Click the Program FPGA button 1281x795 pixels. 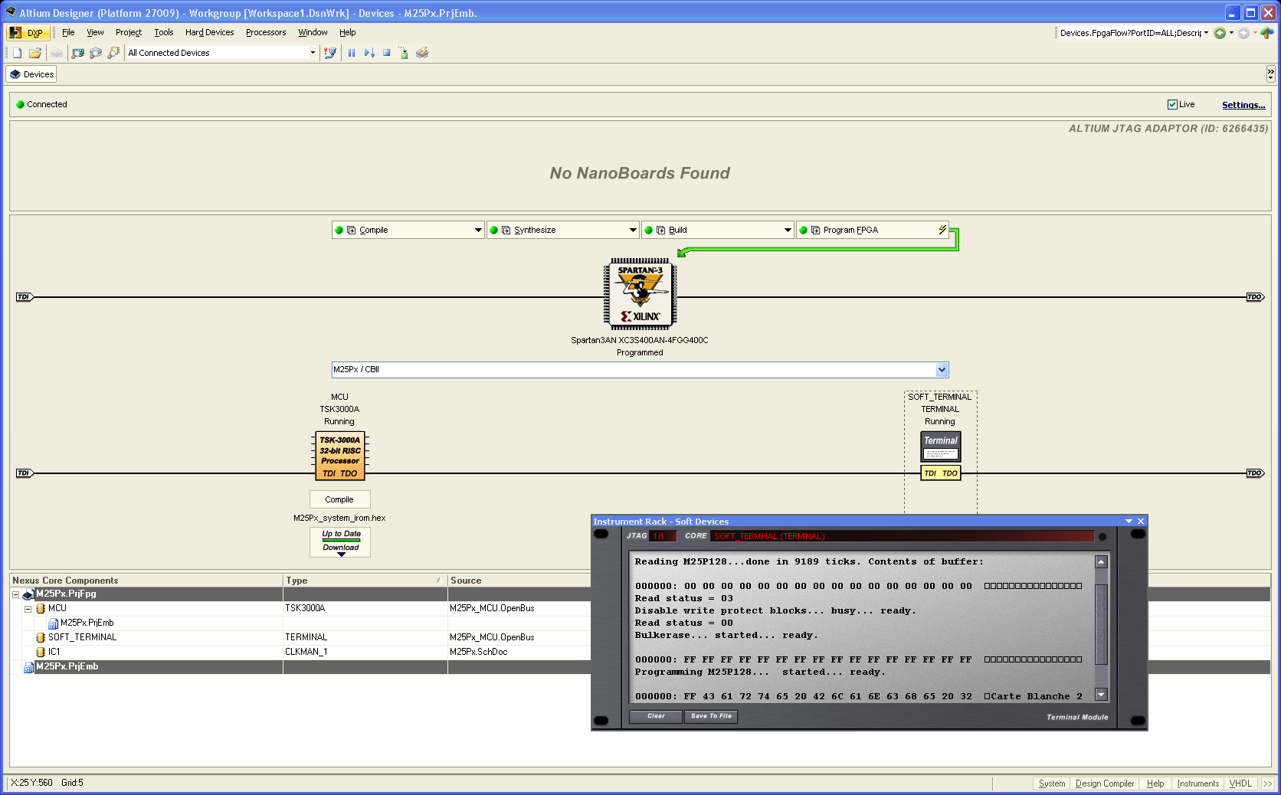872,230
